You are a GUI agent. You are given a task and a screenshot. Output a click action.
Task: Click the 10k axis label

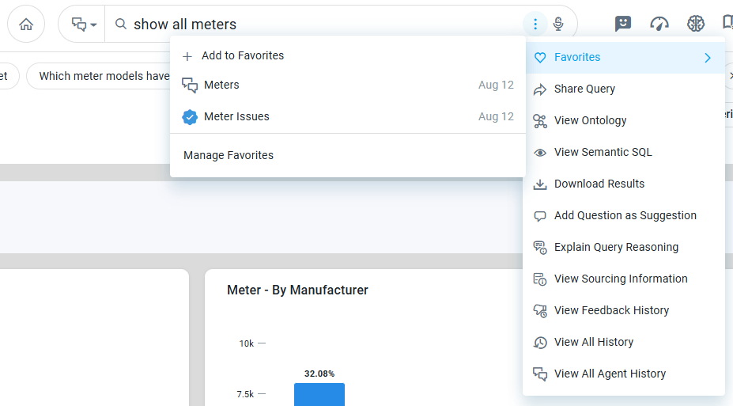[x=247, y=343]
